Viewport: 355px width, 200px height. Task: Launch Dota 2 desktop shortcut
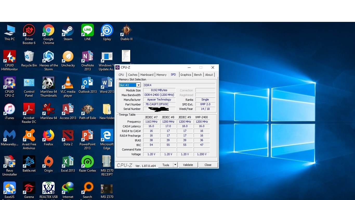coord(68,138)
